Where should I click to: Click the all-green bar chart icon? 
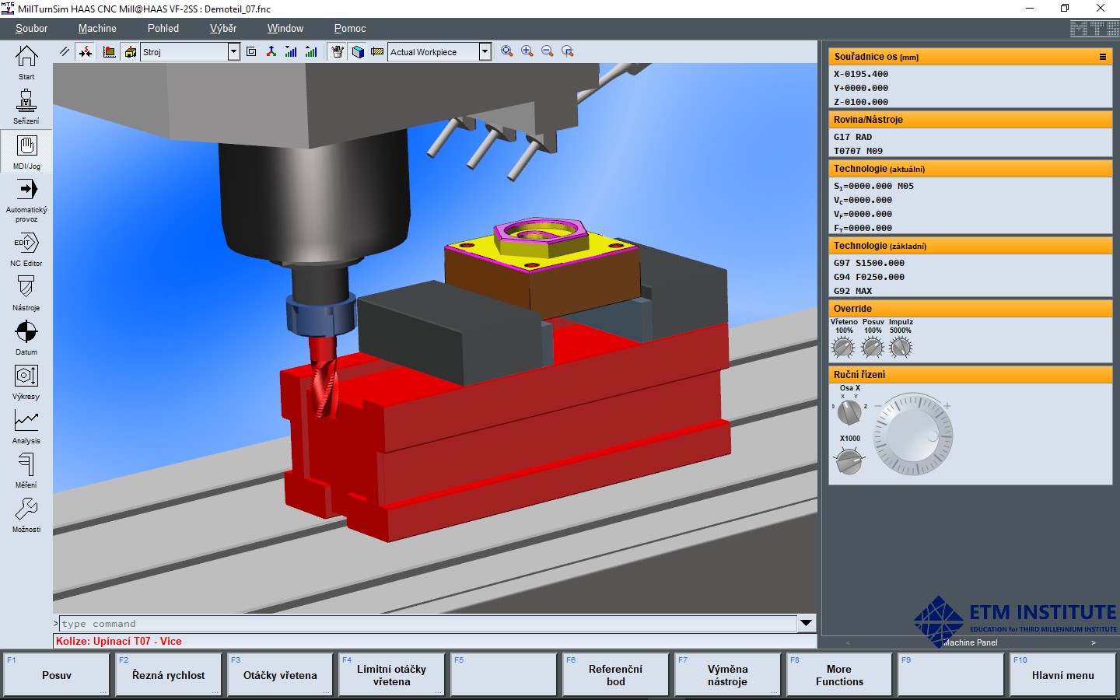[311, 51]
